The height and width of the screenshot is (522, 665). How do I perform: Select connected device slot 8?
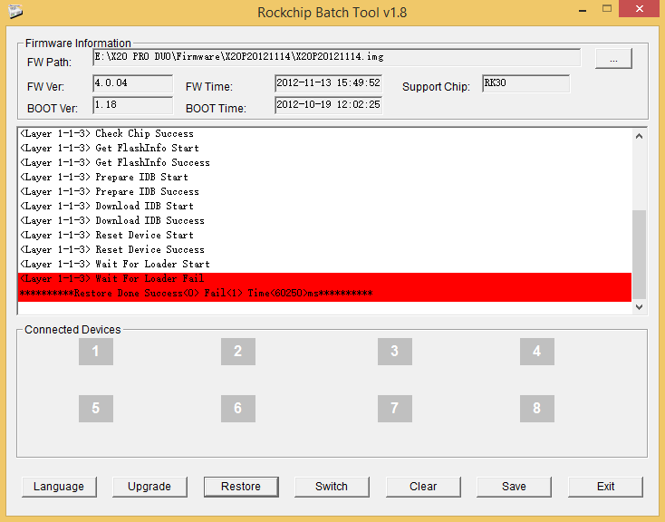click(537, 408)
